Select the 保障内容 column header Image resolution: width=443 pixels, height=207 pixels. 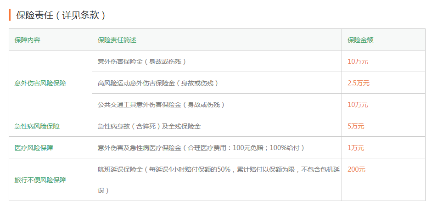coord(28,40)
